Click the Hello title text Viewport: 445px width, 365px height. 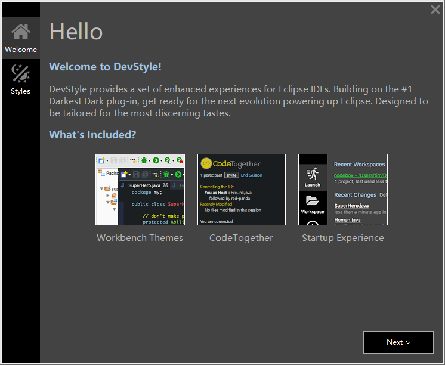(x=76, y=32)
